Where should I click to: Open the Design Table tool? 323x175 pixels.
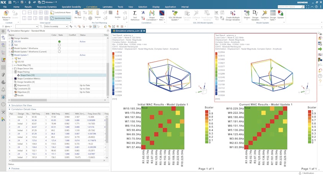click(x=273, y=15)
